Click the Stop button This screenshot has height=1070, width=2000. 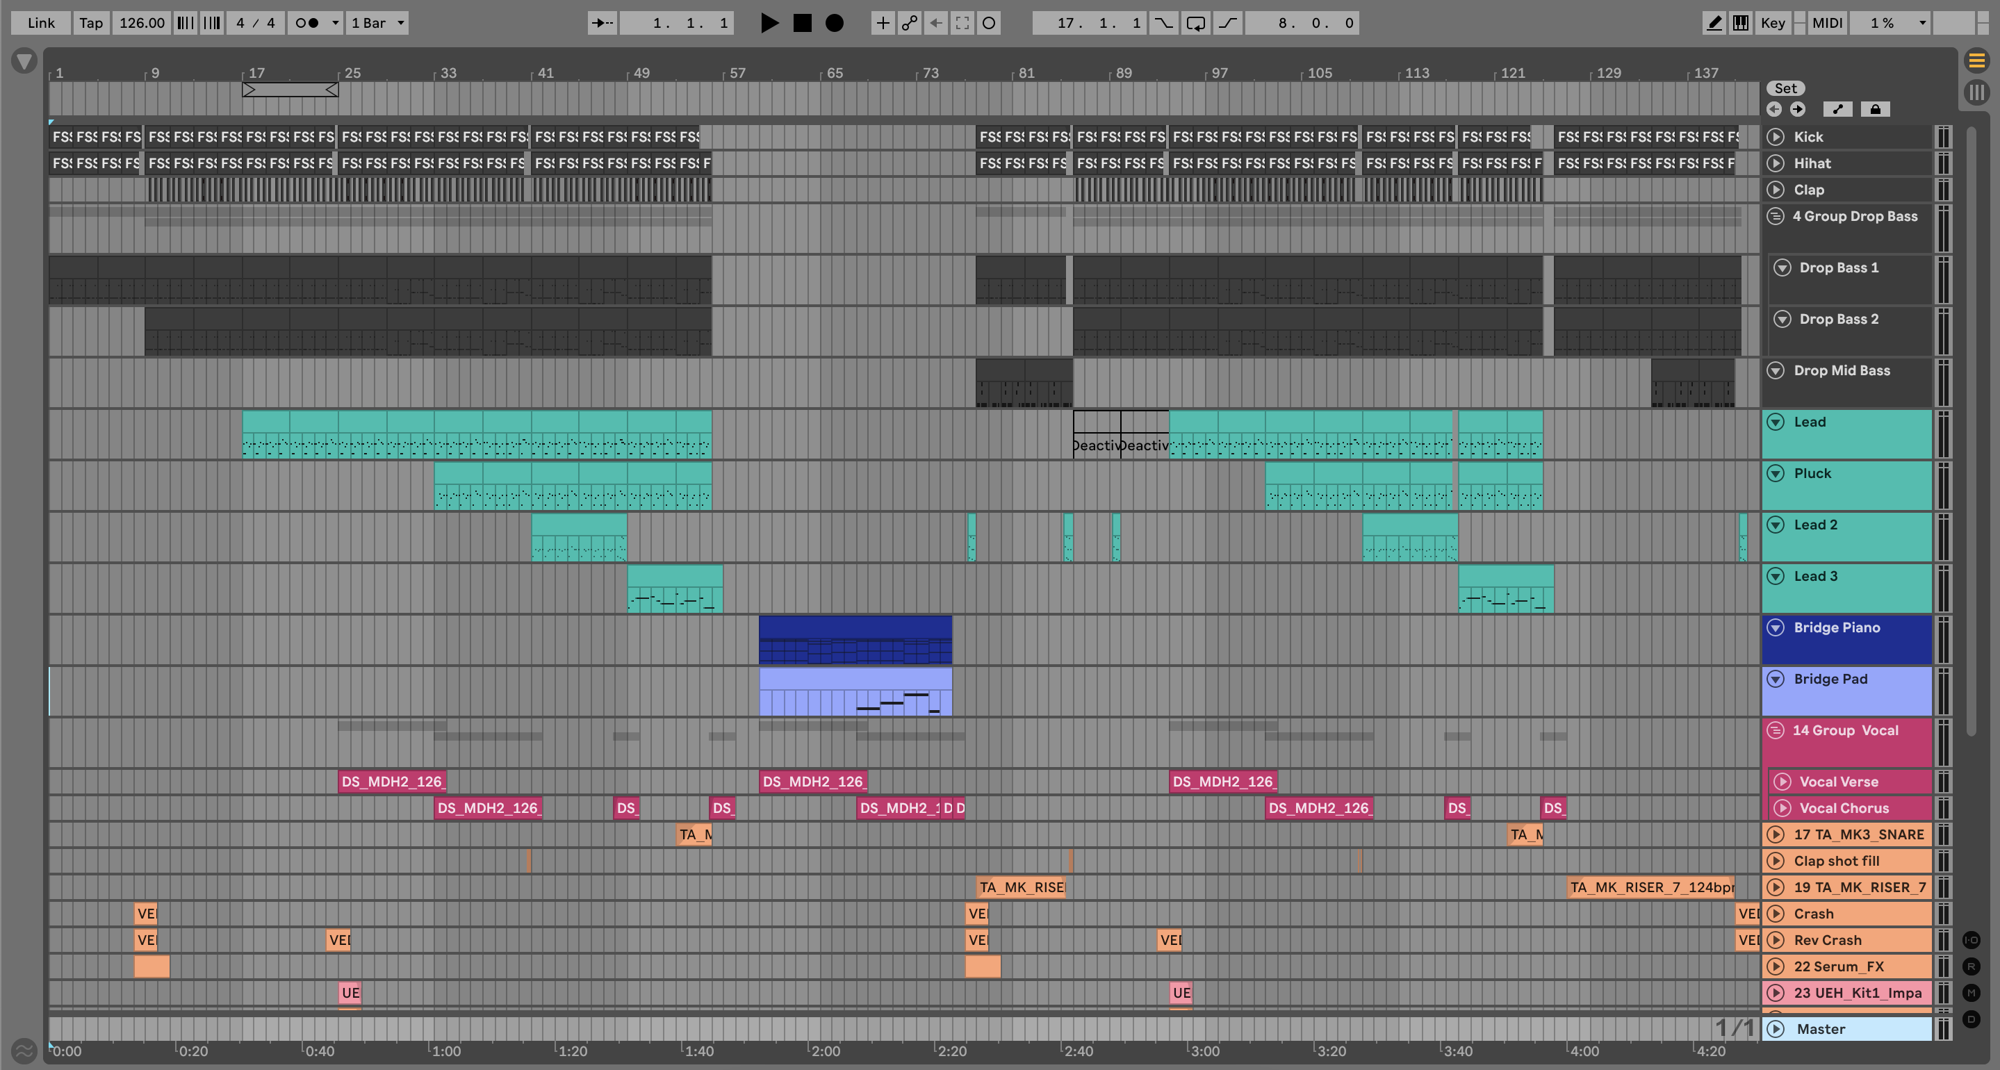point(802,24)
